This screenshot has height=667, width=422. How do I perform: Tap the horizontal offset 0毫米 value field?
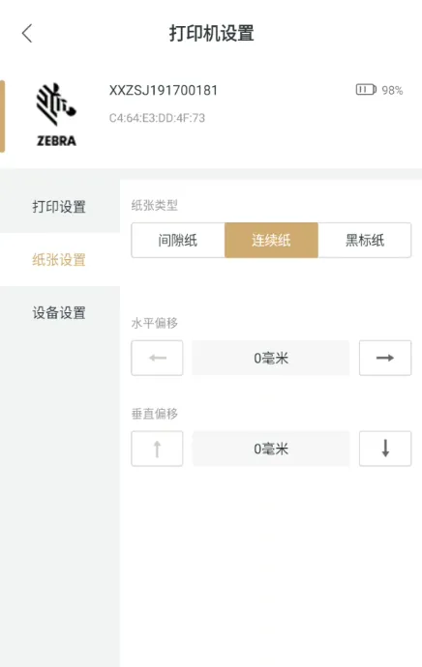pos(271,359)
